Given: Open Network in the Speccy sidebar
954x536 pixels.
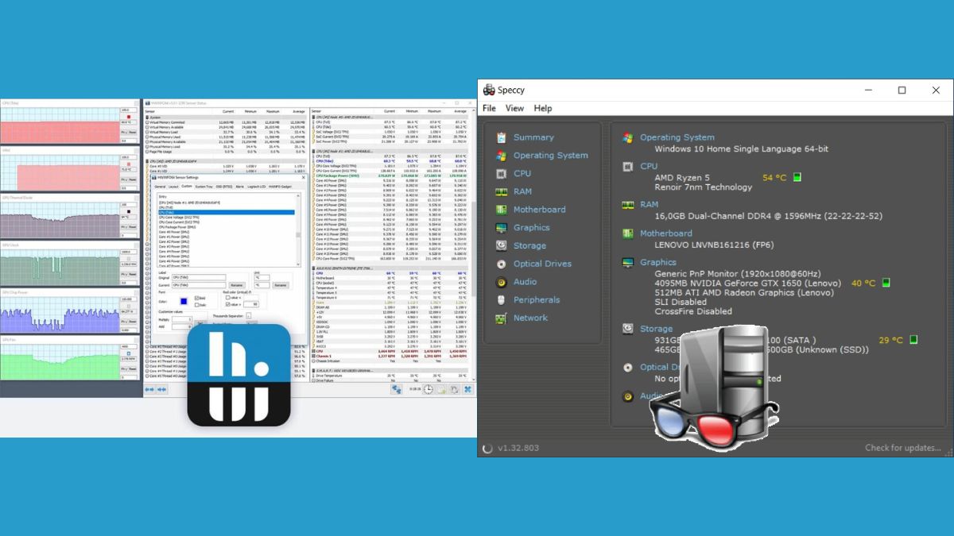Looking at the screenshot, I should (x=530, y=318).
